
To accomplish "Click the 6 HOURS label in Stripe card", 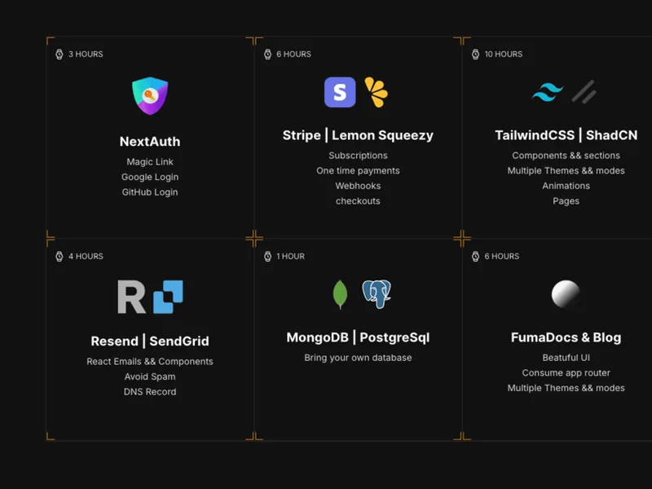I will tap(294, 54).
